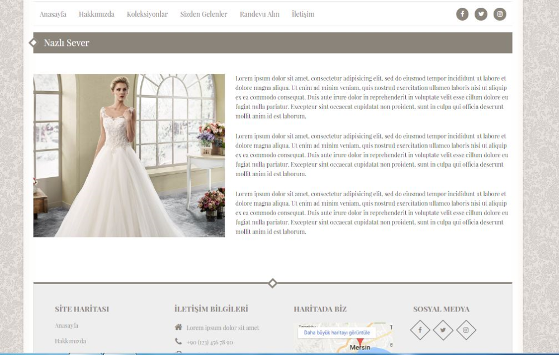Click the bride in wedding dress photo
Screen dimensions: 559x355
[x=129, y=155]
